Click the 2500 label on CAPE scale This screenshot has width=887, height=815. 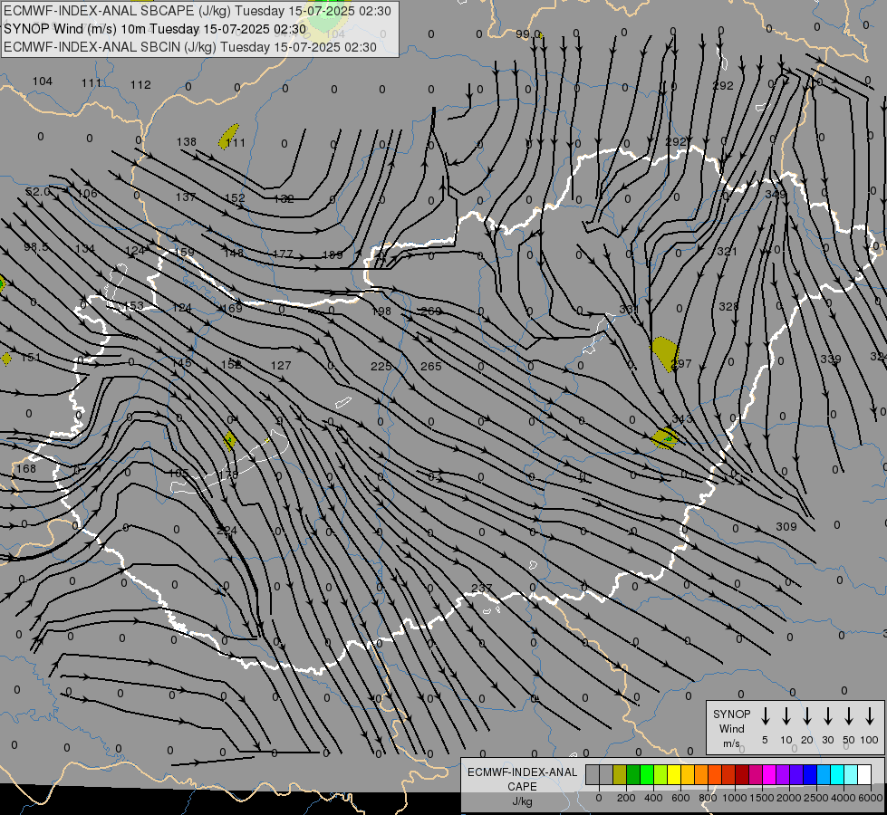816,798
